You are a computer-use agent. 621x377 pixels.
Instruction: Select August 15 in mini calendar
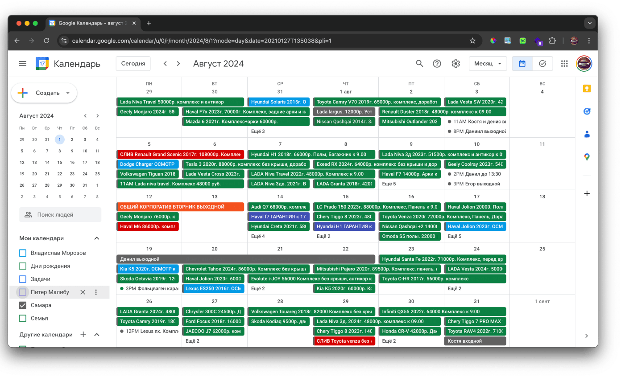[x=60, y=162]
